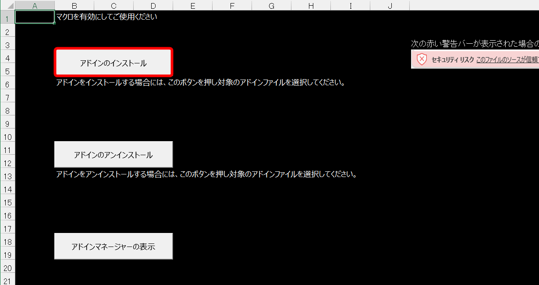Image resolution: width=539 pixels, height=285 pixels.
Task: Click the install instruction text in row 6
Action: pos(200,83)
